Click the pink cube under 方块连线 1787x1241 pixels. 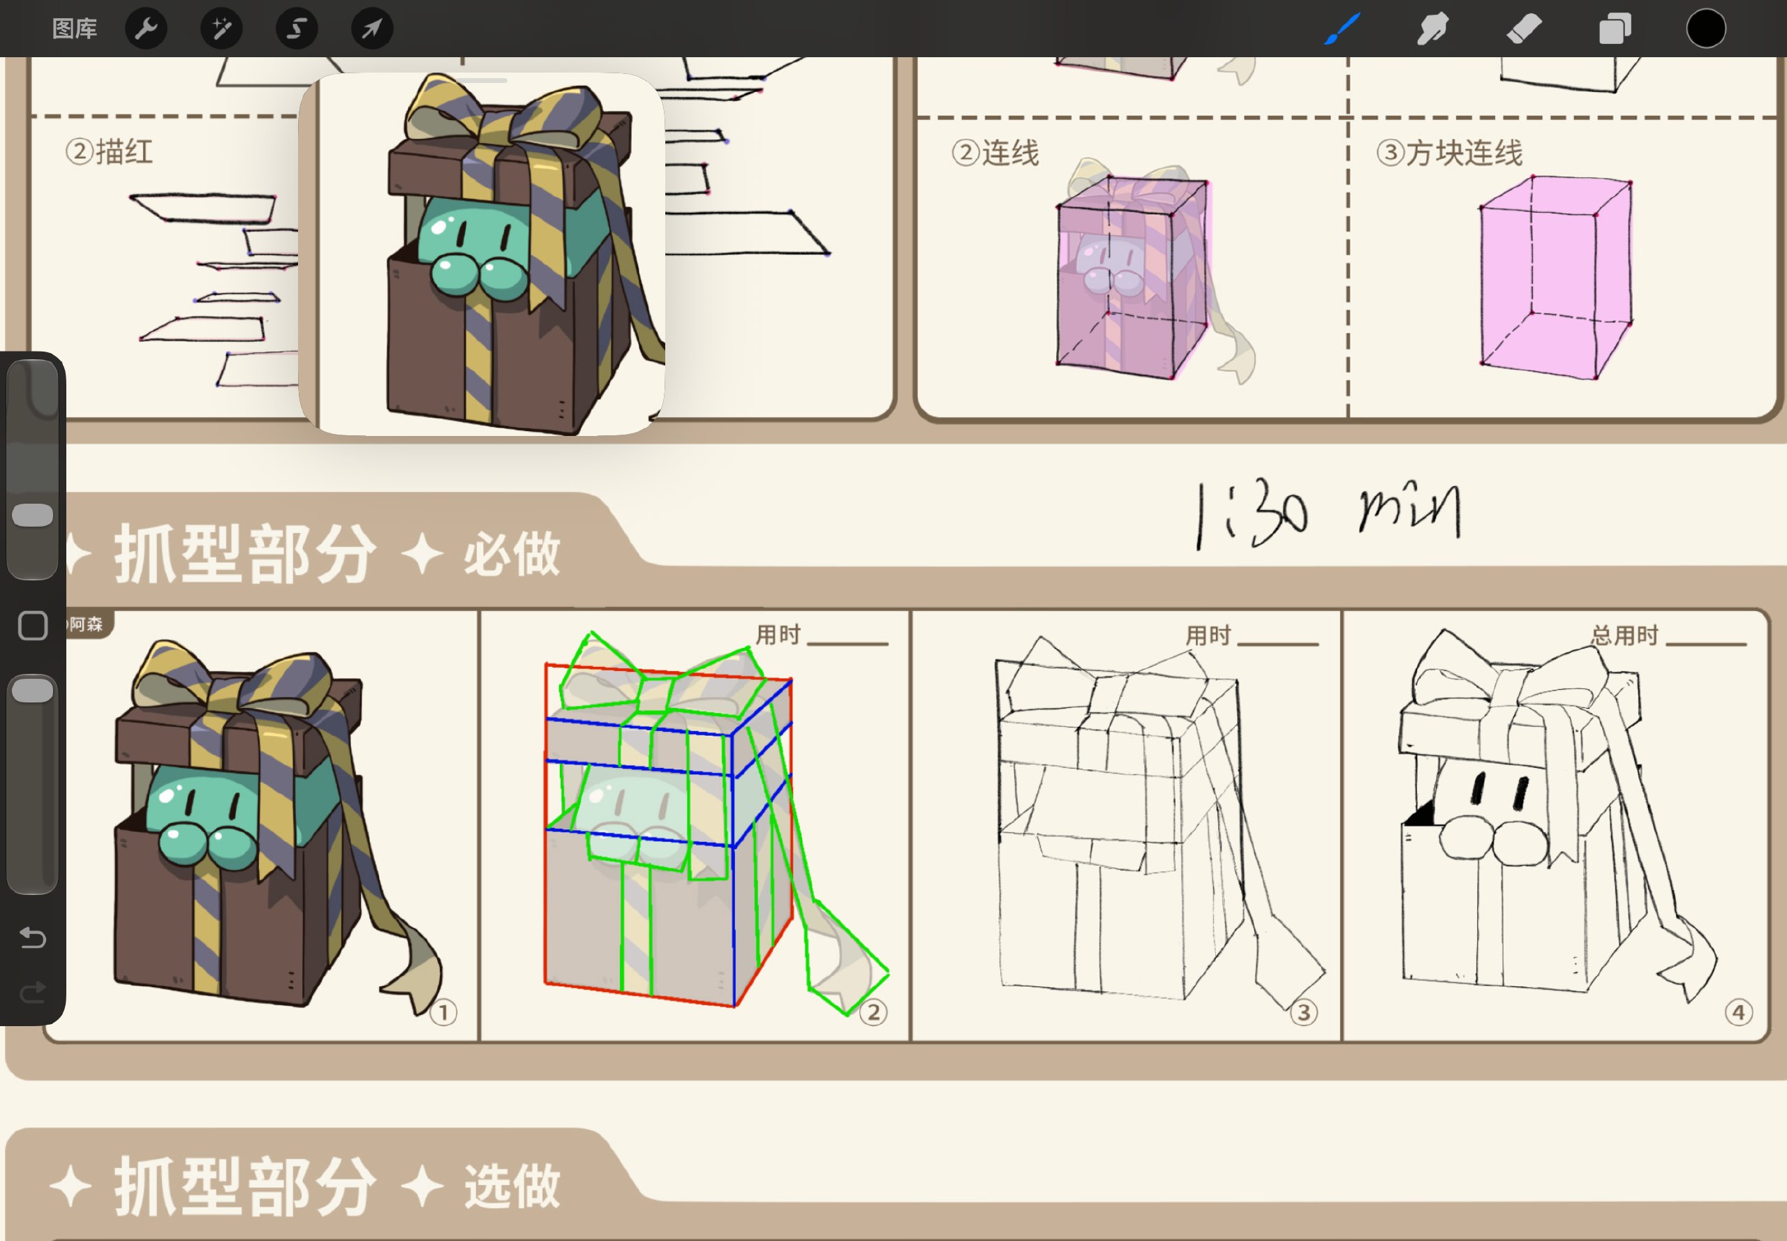click(1556, 278)
